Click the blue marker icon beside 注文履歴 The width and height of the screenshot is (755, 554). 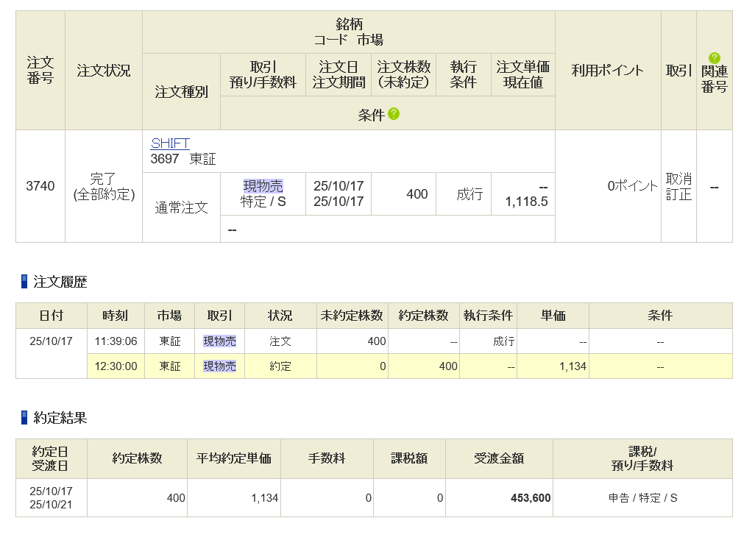(24, 282)
